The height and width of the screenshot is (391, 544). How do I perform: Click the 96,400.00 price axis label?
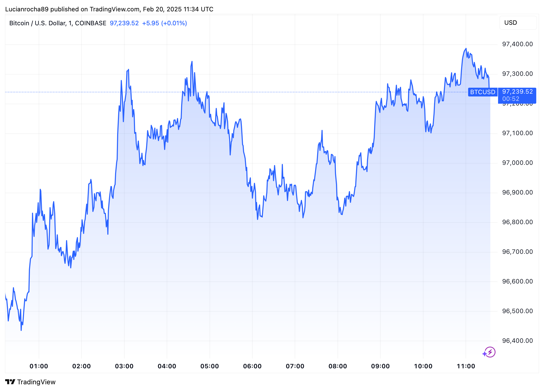click(x=517, y=341)
